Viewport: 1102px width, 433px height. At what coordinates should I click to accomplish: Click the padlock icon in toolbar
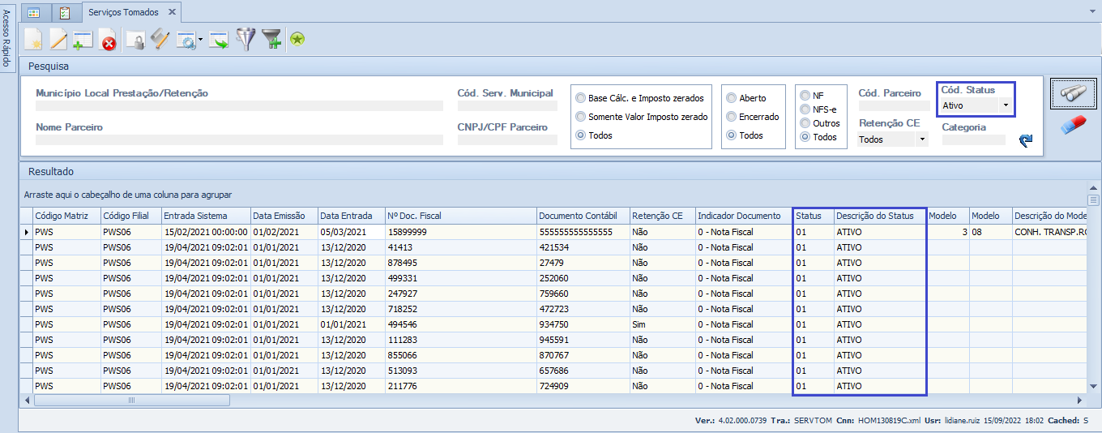pos(135,40)
